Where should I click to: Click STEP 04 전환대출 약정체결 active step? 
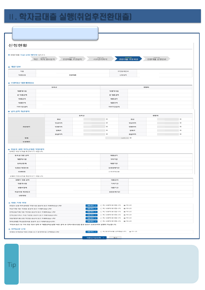click(128, 59)
